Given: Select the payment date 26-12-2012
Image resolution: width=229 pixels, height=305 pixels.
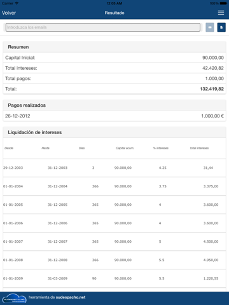Looking at the screenshot, I should point(18,116).
